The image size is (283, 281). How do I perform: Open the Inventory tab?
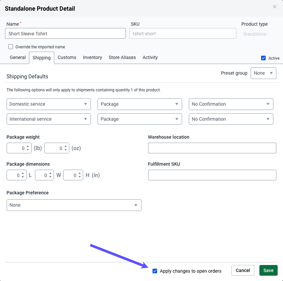[92, 57]
